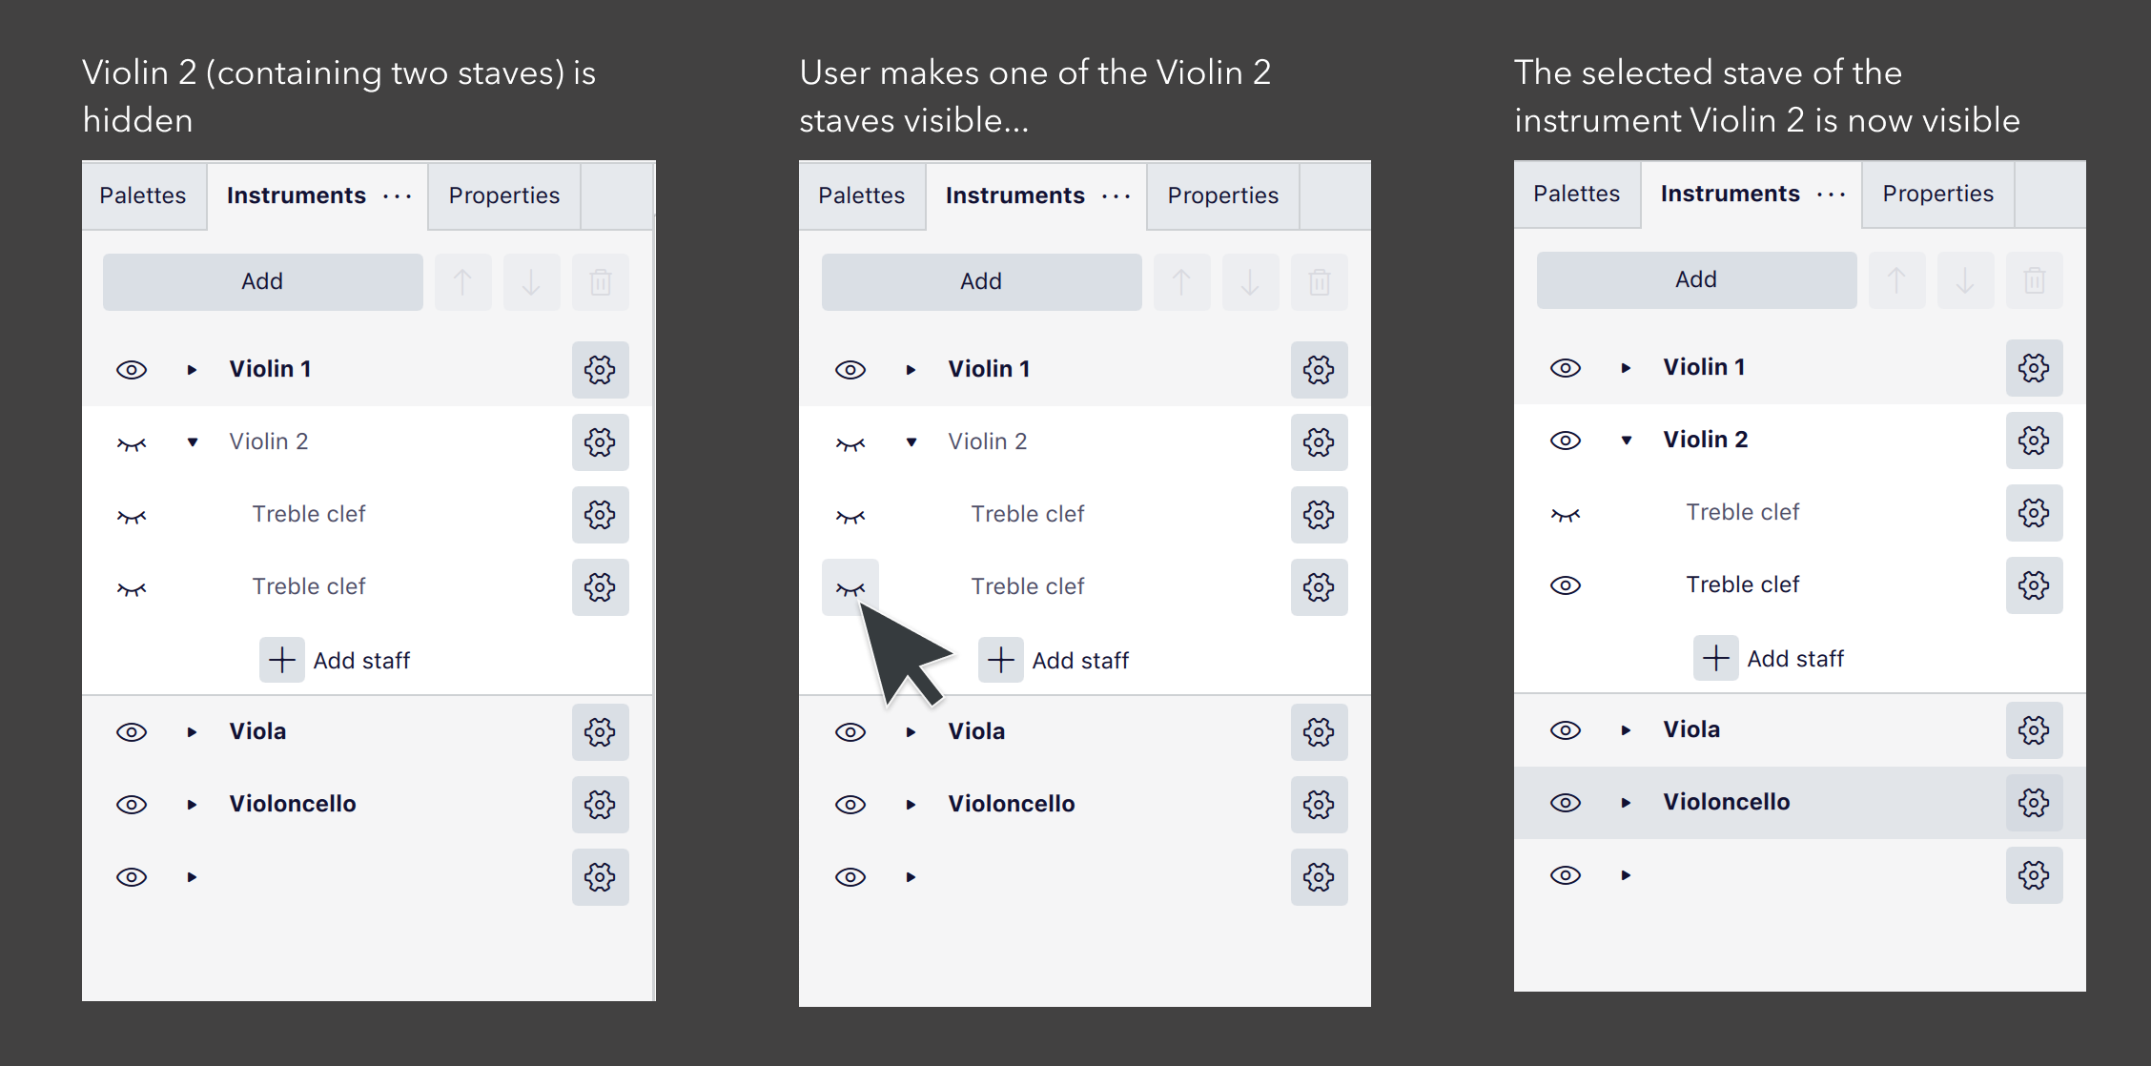Image resolution: width=2151 pixels, height=1066 pixels.
Task: Expand Violin 1 arrow in left panel
Action: point(192,370)
